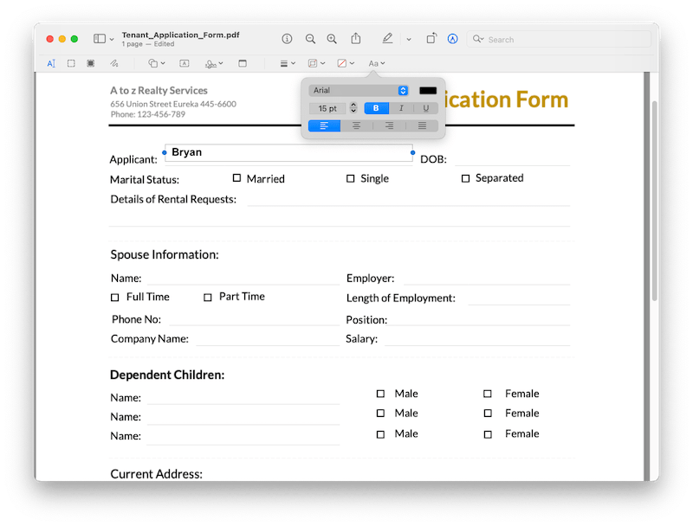693x526 pixels.
Task: Toggle Bold text style
Action: 376,108
